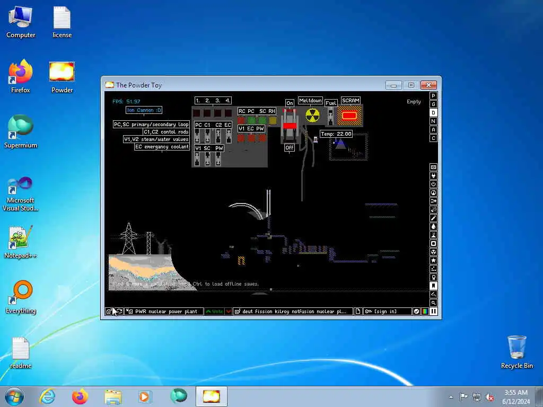Image resolution: width=543 pixels, height=407 pixels.
Task: Open the Powders element category
Action: (x=433, y=235)
